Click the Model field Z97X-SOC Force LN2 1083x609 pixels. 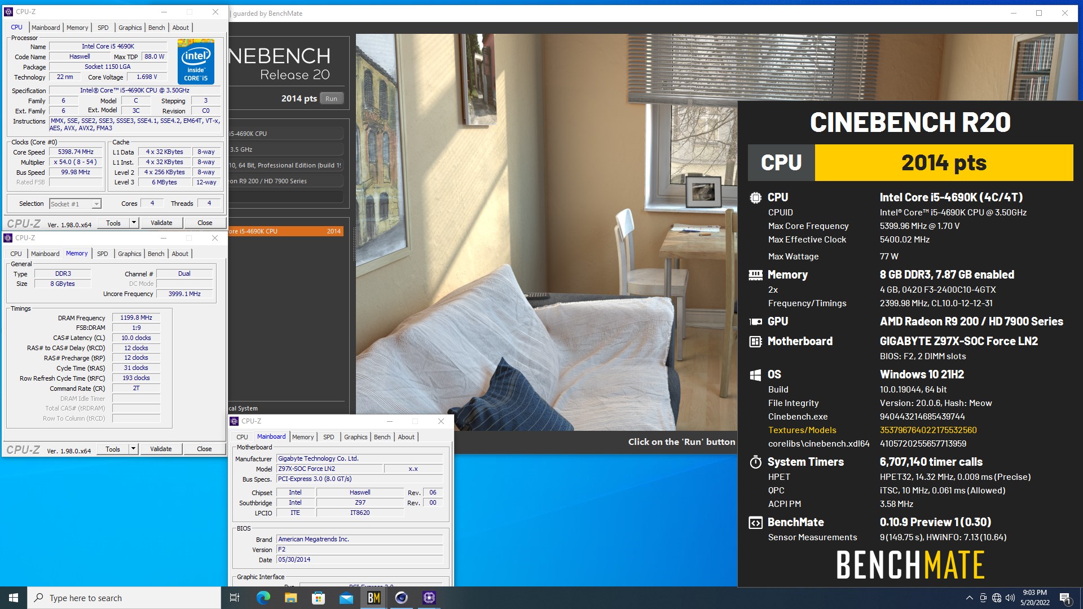pos(329,469)
